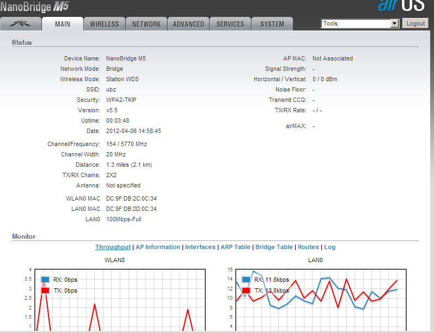Select security value 'WPA2-TKIP'
The height and width of the screenshot is (333, 434).
[121, 100]
